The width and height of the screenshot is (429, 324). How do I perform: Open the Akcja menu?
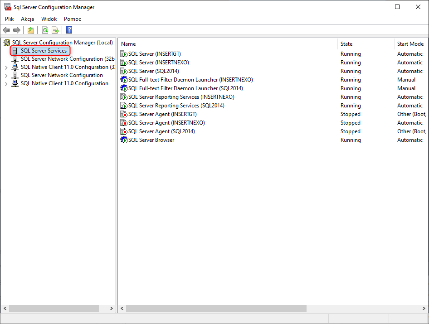[x=27, y=19]
